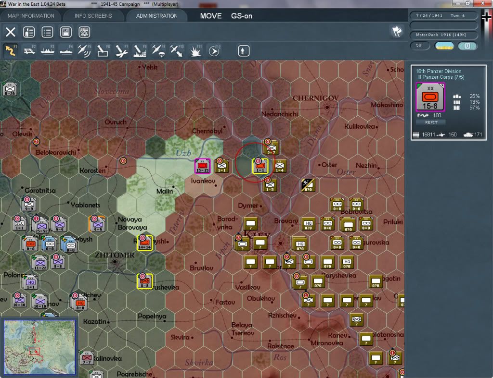
Task: Select the 1=5 infantry unit counter
Action: (x=270, y=185)
